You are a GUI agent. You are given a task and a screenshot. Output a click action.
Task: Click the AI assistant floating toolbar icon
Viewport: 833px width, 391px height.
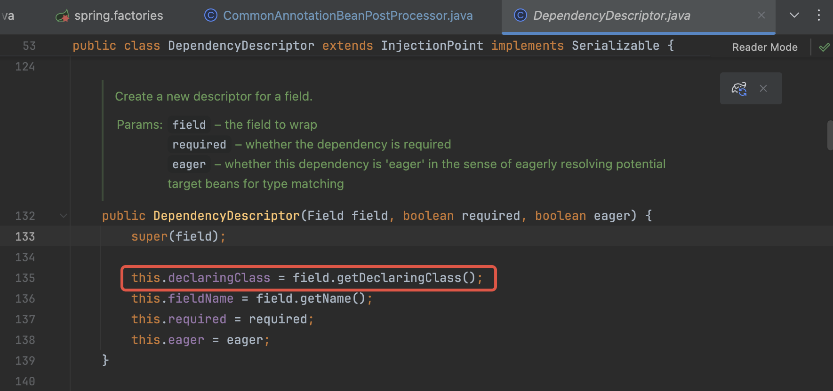click(x=739, y=88)
